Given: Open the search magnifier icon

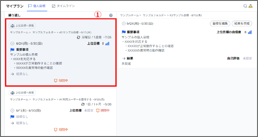Looking at the screenshot, I should pyautogui.click(x=245, y=6).
